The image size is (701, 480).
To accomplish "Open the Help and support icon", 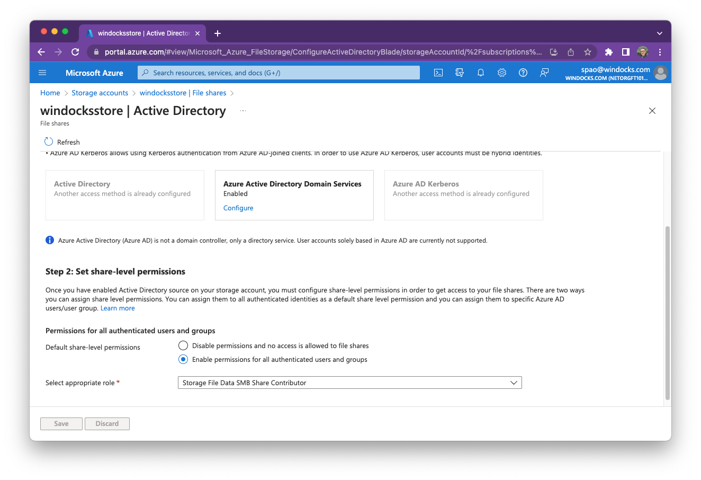I will (523, 73).
